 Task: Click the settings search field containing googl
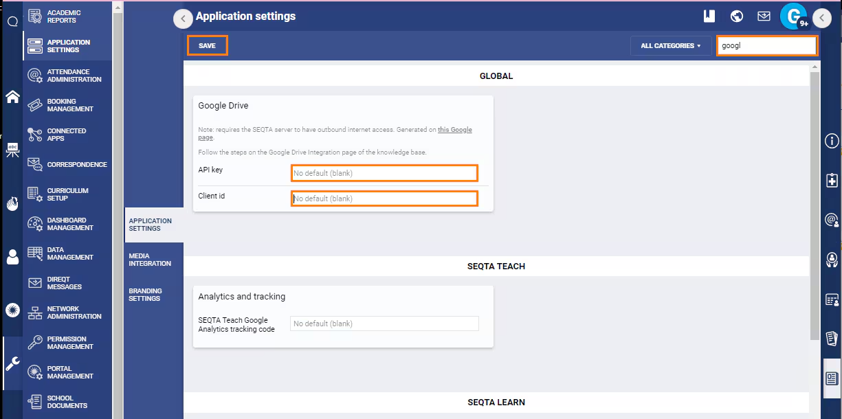coord(766,46)
